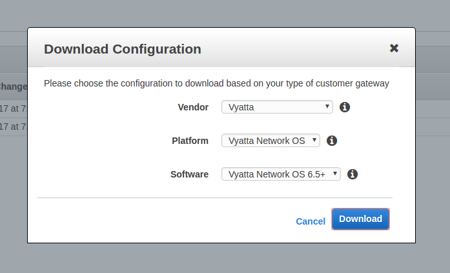Screen dimensions: 450x273
Task: Click the Download button
Action: point(360,219)
